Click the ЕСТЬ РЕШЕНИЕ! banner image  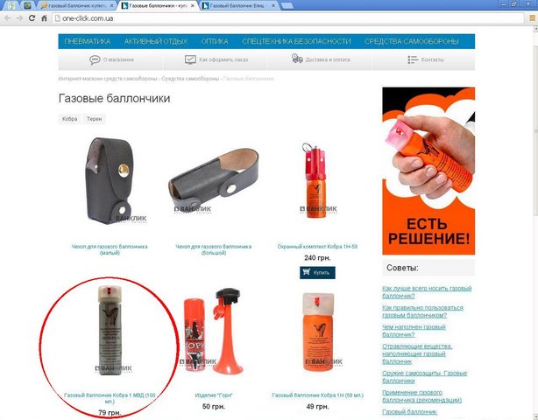[428, 171]
